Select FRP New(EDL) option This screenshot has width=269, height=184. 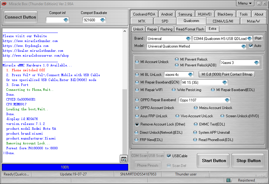(x=136, y=140)
